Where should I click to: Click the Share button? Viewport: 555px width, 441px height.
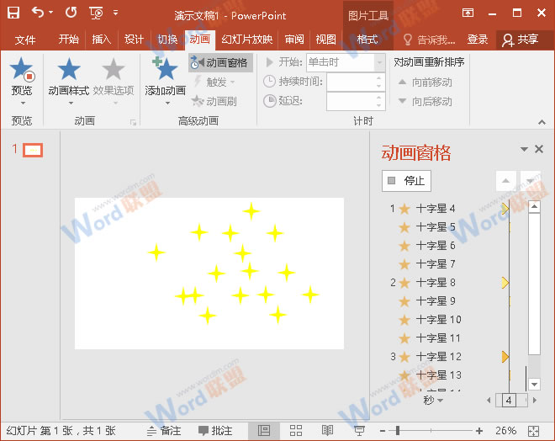(519, 40)
